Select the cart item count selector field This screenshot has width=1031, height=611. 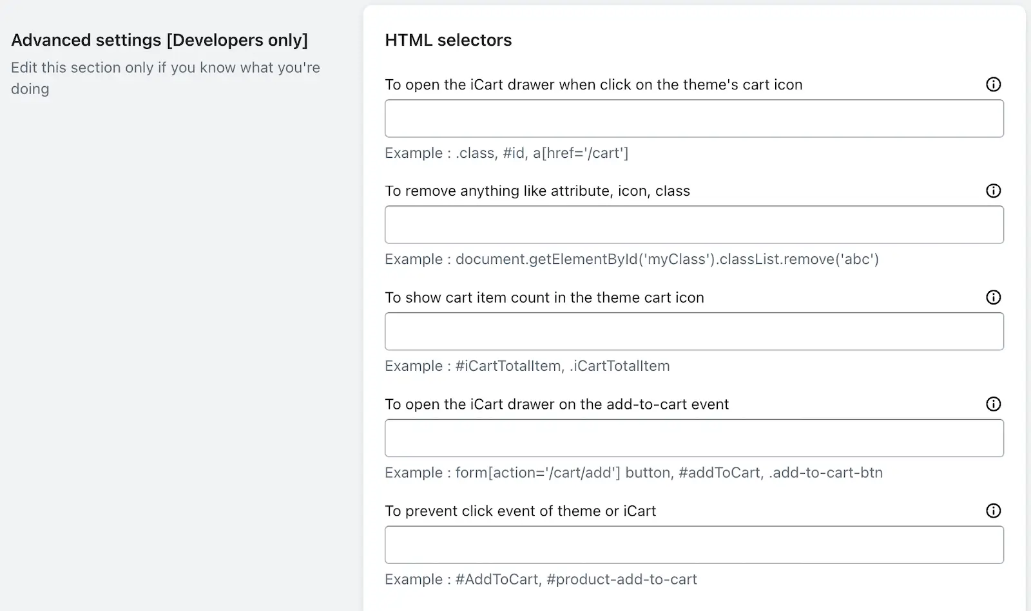(694, 332)
